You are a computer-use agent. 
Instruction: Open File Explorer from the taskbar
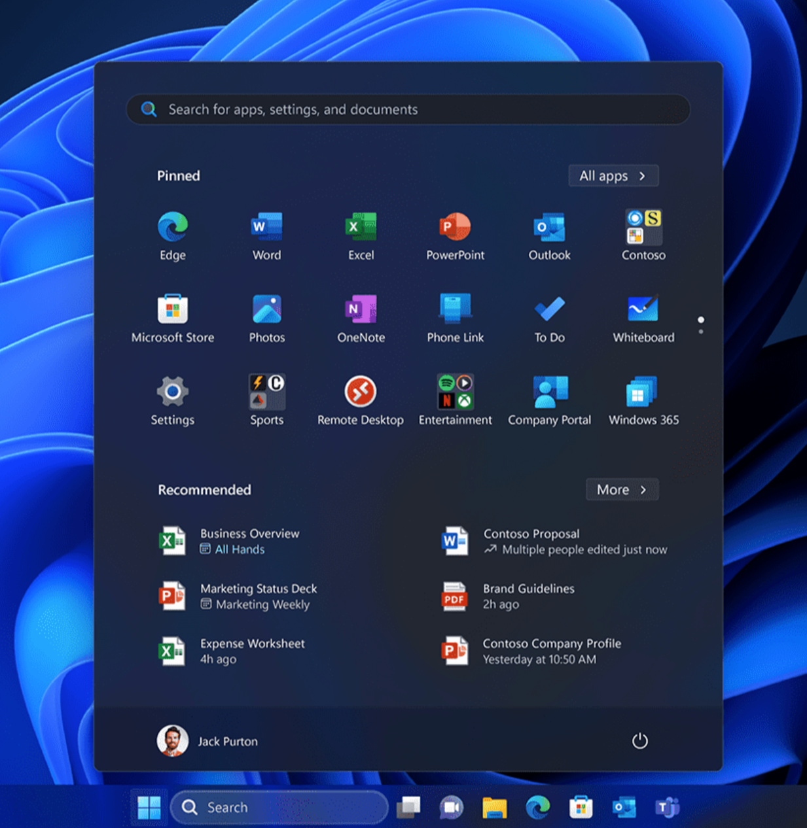pos(495,808)
